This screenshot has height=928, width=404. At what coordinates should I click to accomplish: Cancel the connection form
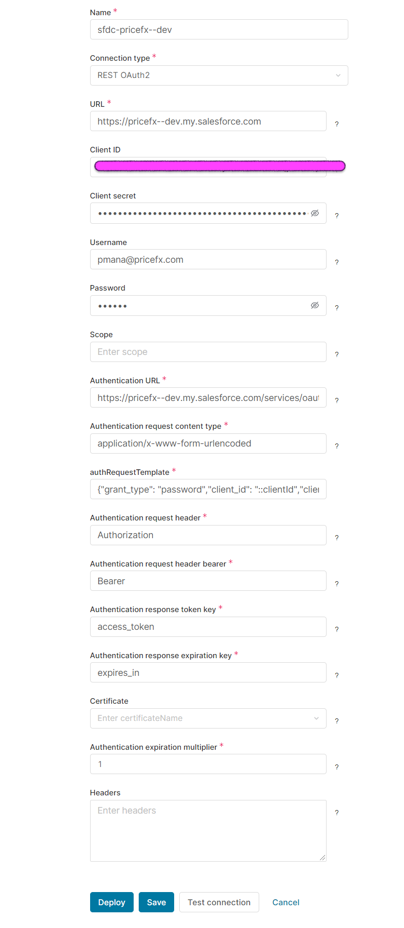tap(286, 902)
